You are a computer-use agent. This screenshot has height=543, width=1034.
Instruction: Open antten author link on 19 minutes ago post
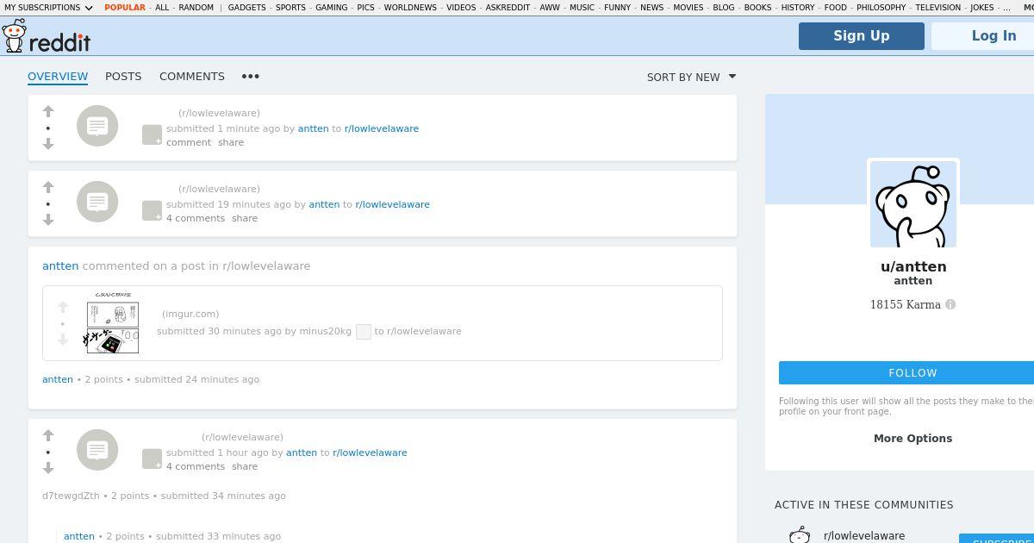pyautogui.click(x=324, y=204)
